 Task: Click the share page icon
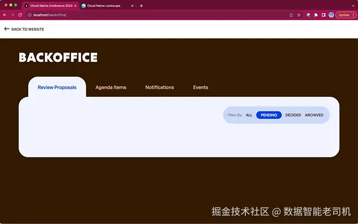tap(291, 15)
